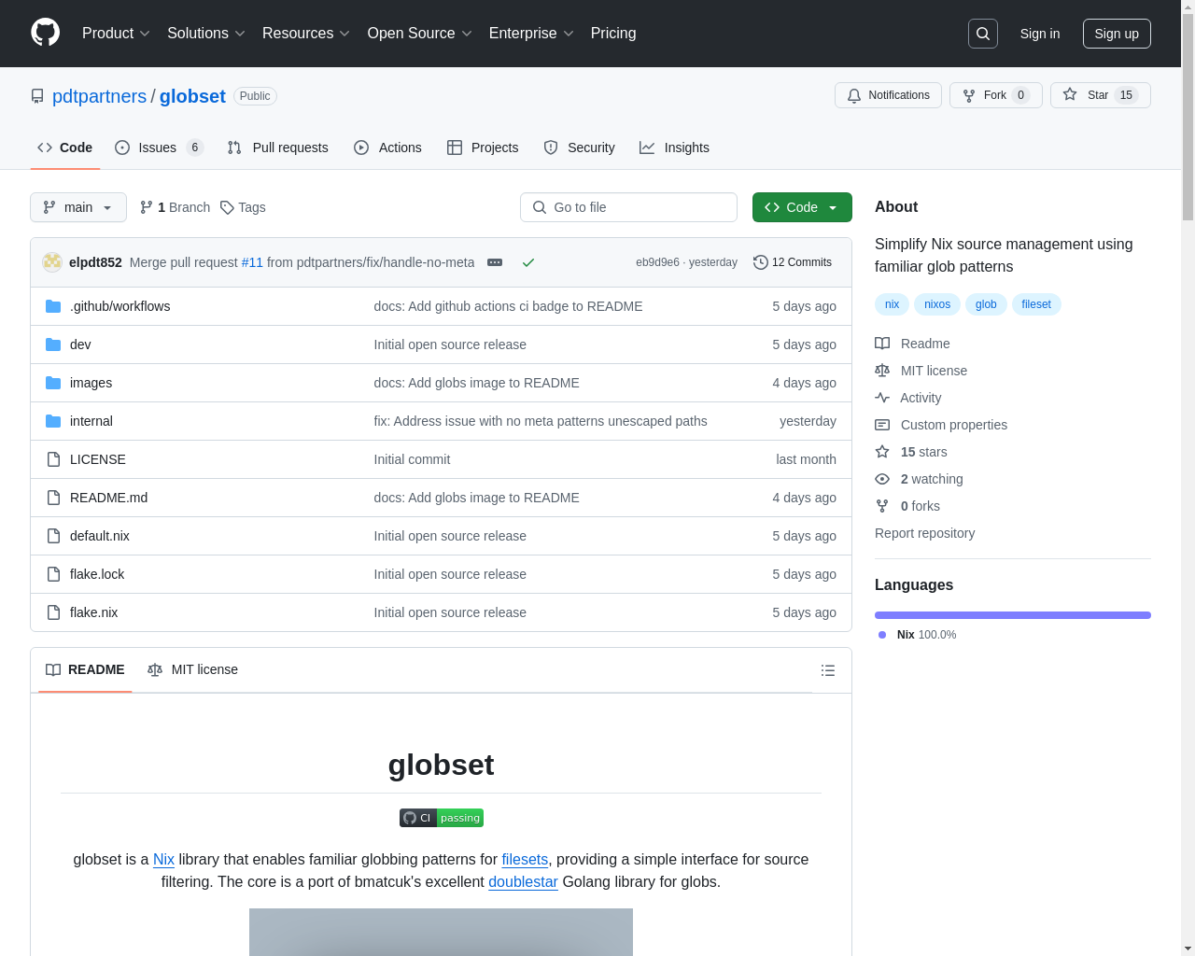Expand the Solutions menu

[x=206, y=34]
